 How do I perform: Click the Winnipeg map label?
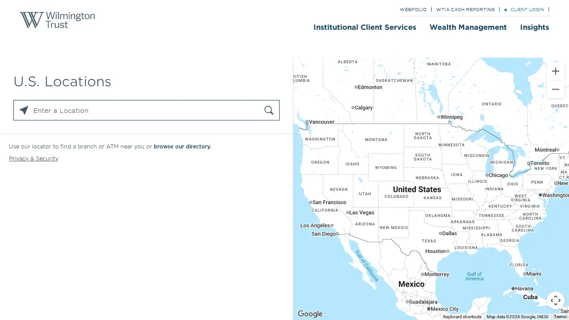(452, 117)
